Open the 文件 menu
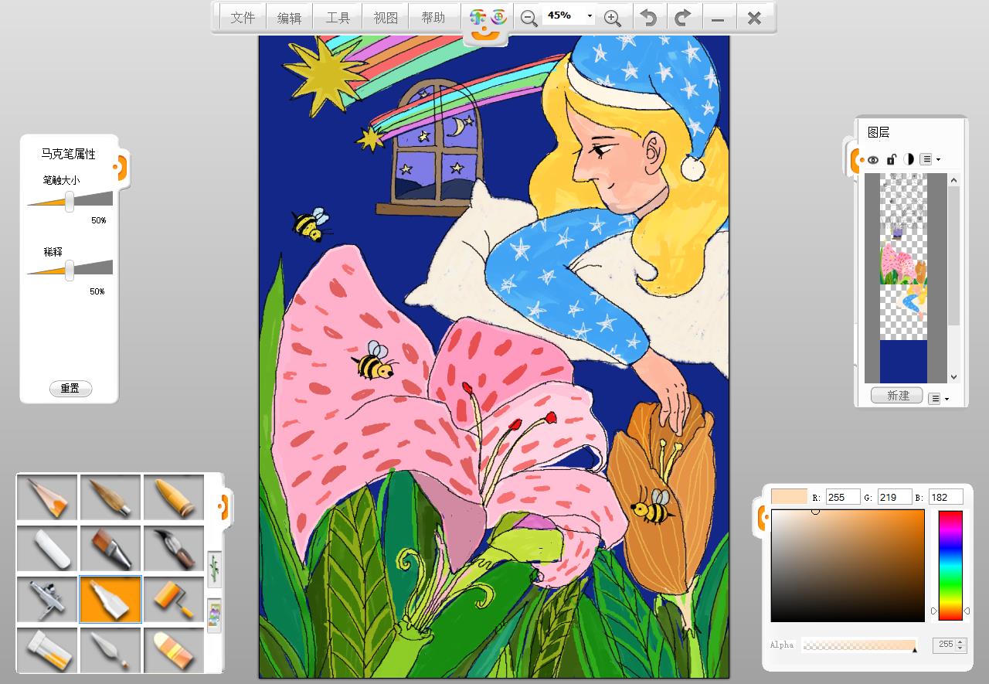989x684 pixels. coord(243,18)
